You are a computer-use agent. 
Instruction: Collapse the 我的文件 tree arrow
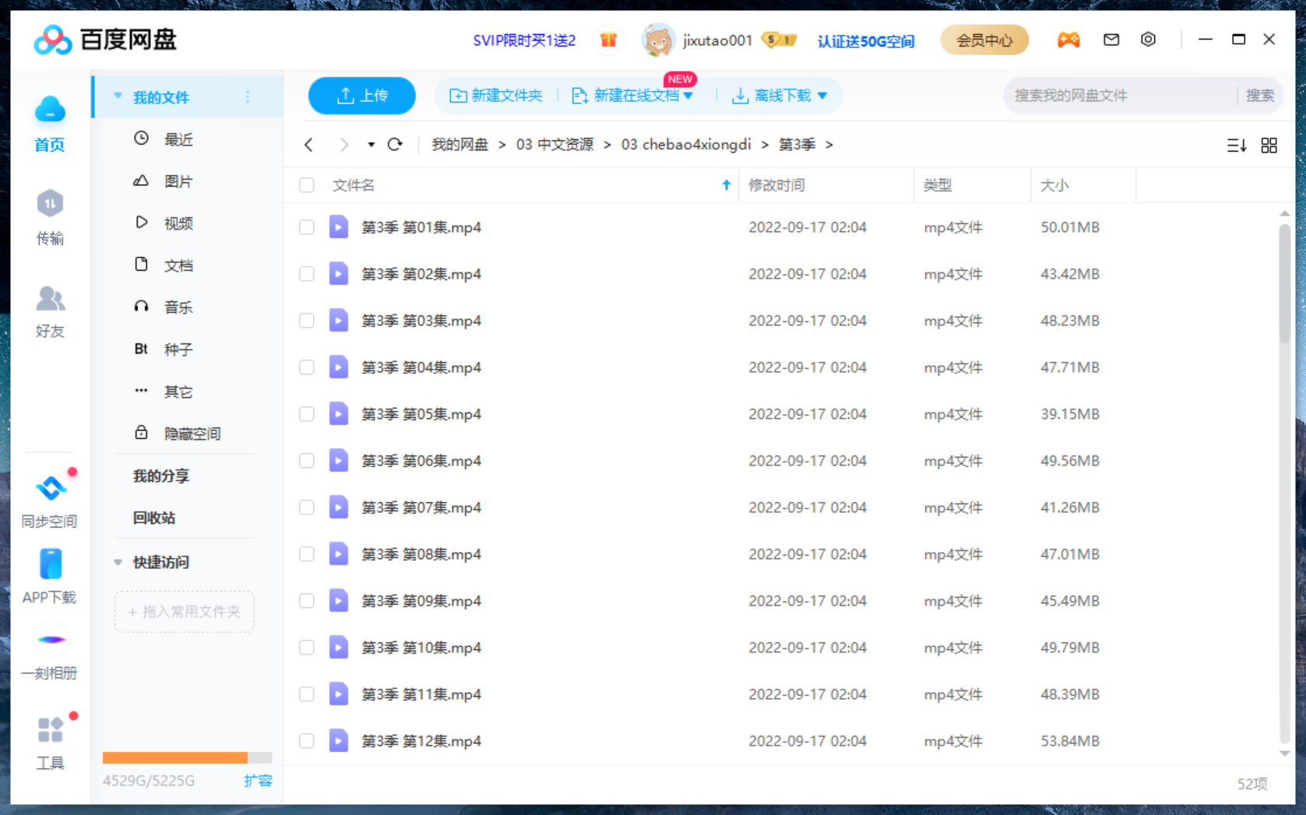pos(118,97)
